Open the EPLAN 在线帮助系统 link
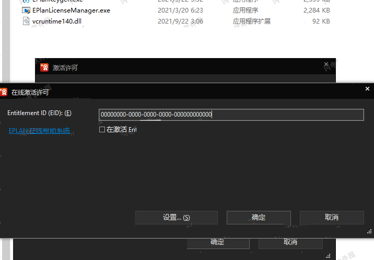 coord(39,131)
